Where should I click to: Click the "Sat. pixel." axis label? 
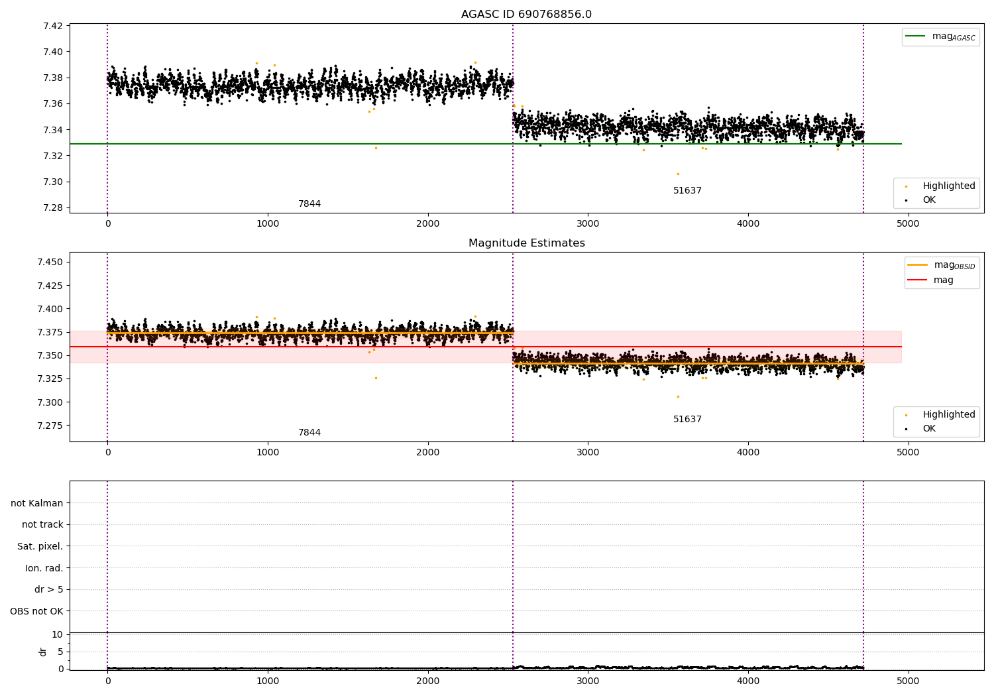(x=40, y=547)
